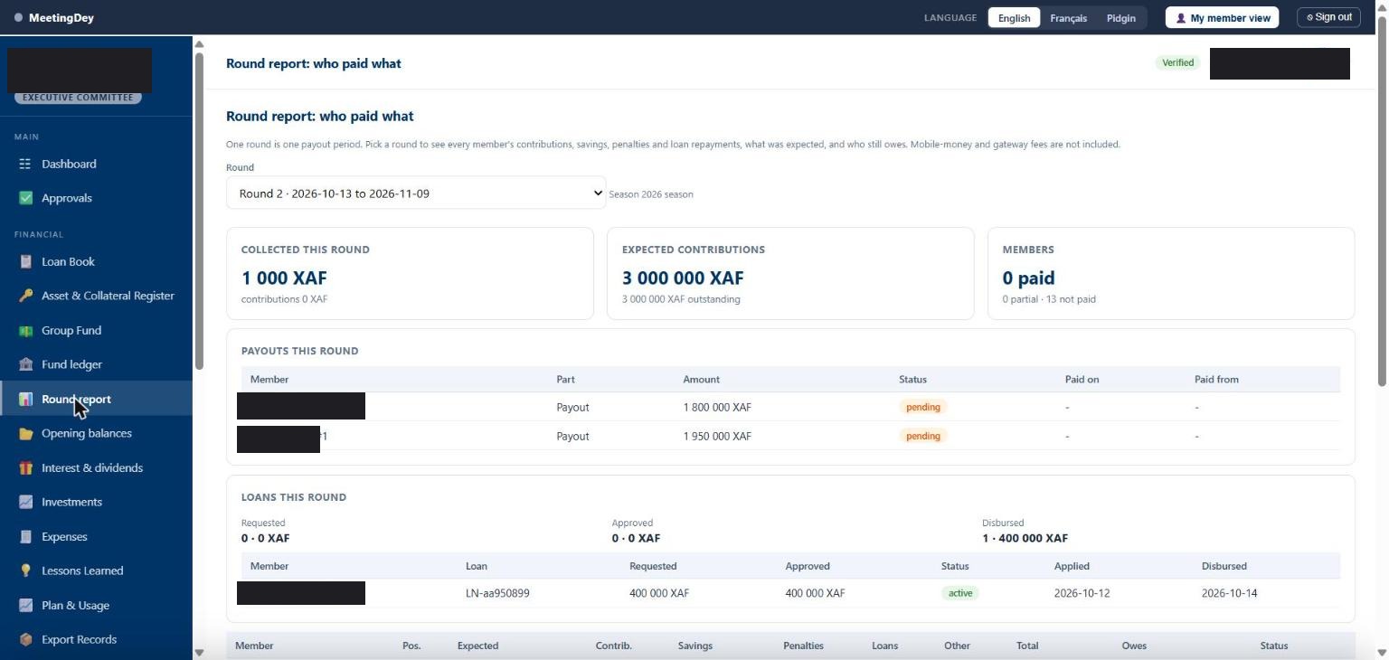Switch language to Français

coord(1068,18)
